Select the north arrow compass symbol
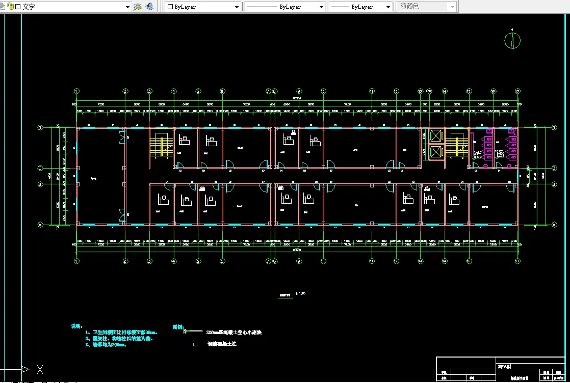Screen dimensions: 570x383 coord(512,40)
